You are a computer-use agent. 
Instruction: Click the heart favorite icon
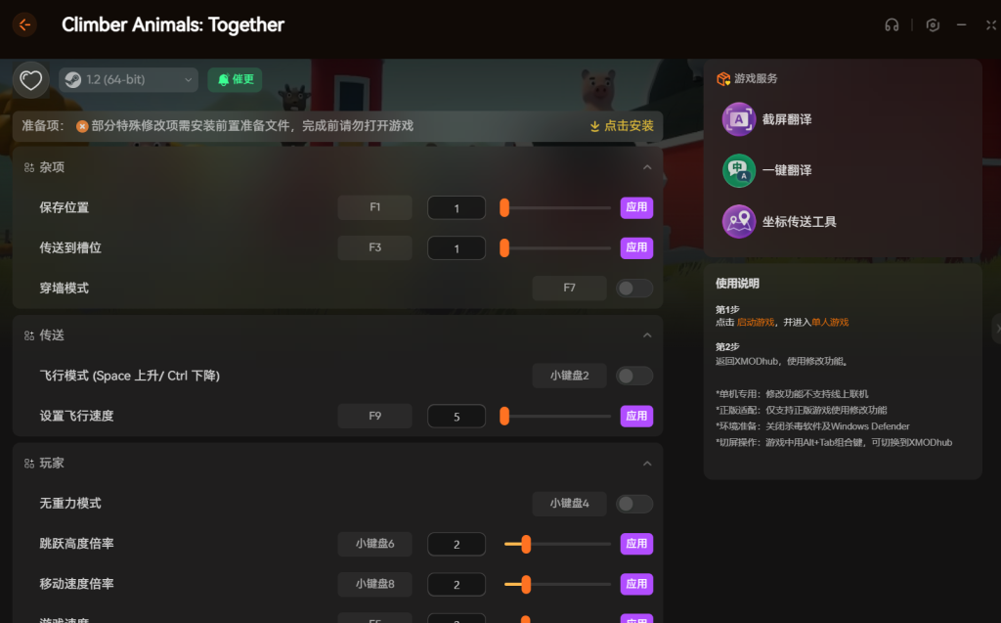point(30,80)
